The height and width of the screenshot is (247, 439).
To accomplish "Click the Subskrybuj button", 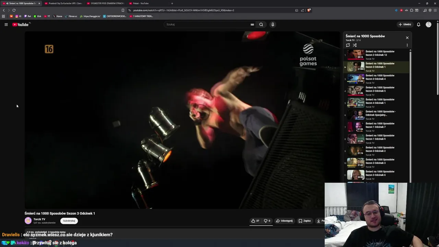I will 69,221.
